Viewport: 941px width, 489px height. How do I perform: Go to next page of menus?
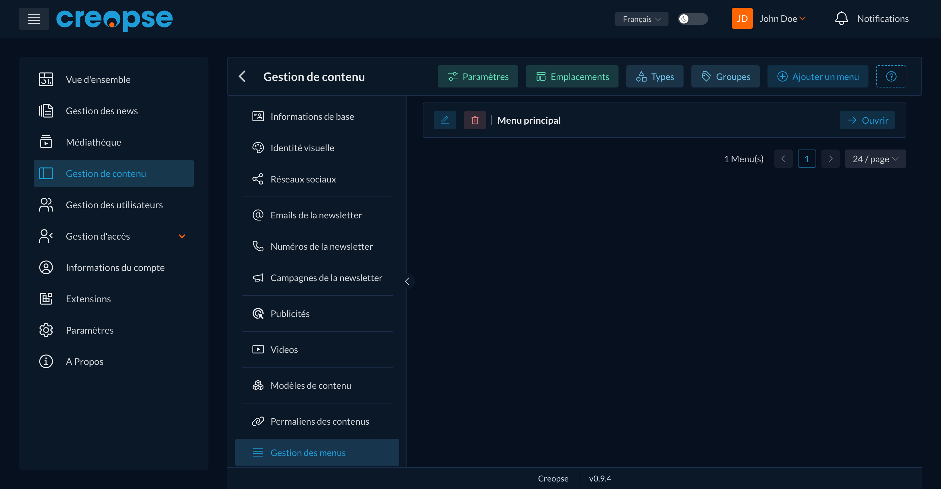(830, 159)
